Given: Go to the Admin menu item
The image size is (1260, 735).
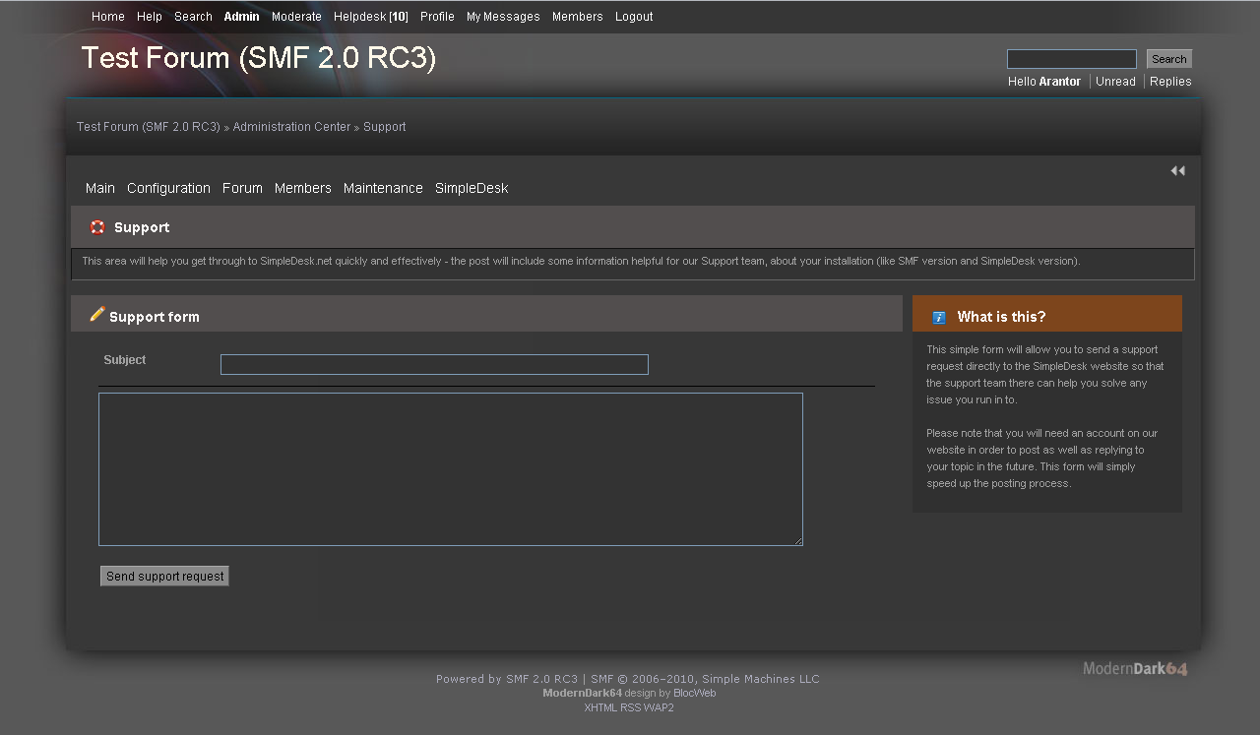Looking at the screenshot, I should 242,17.
